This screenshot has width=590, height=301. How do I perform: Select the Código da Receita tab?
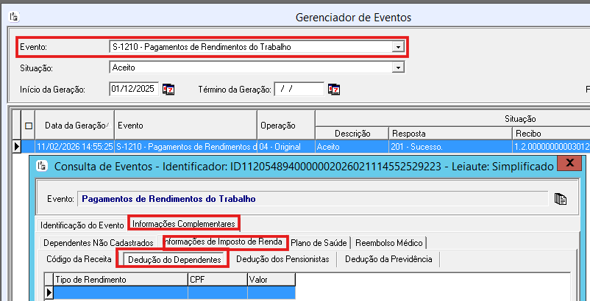tap(79, 259)
